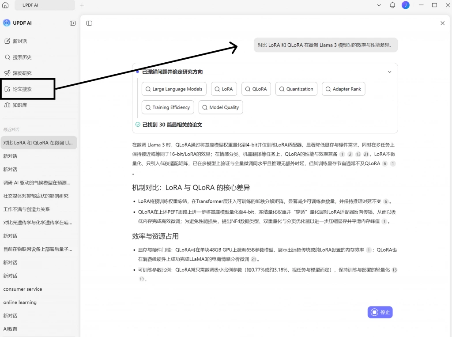Image resolution: width=452 pixels, height=337 pixels.
Task: Collapse the 已理解问题并确定研究方向 section chevron
Action: coord(389,72)
